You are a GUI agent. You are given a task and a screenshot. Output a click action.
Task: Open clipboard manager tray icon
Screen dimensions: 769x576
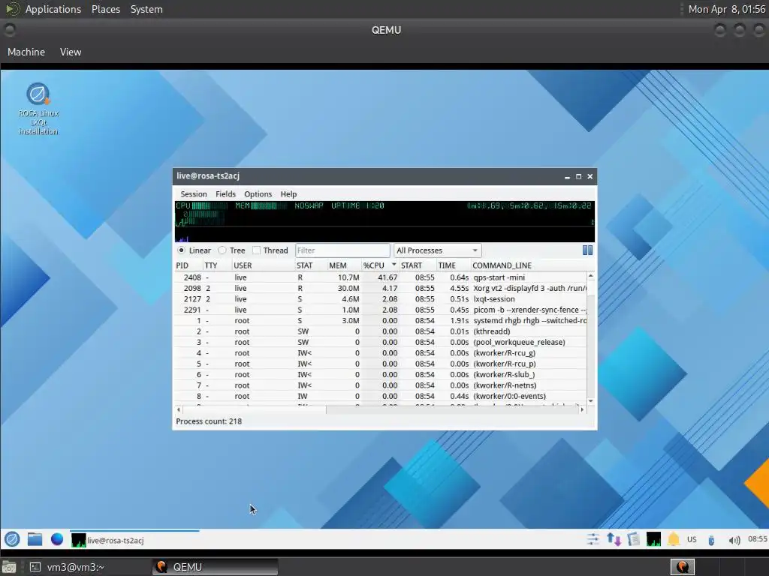tap(634, 540)
